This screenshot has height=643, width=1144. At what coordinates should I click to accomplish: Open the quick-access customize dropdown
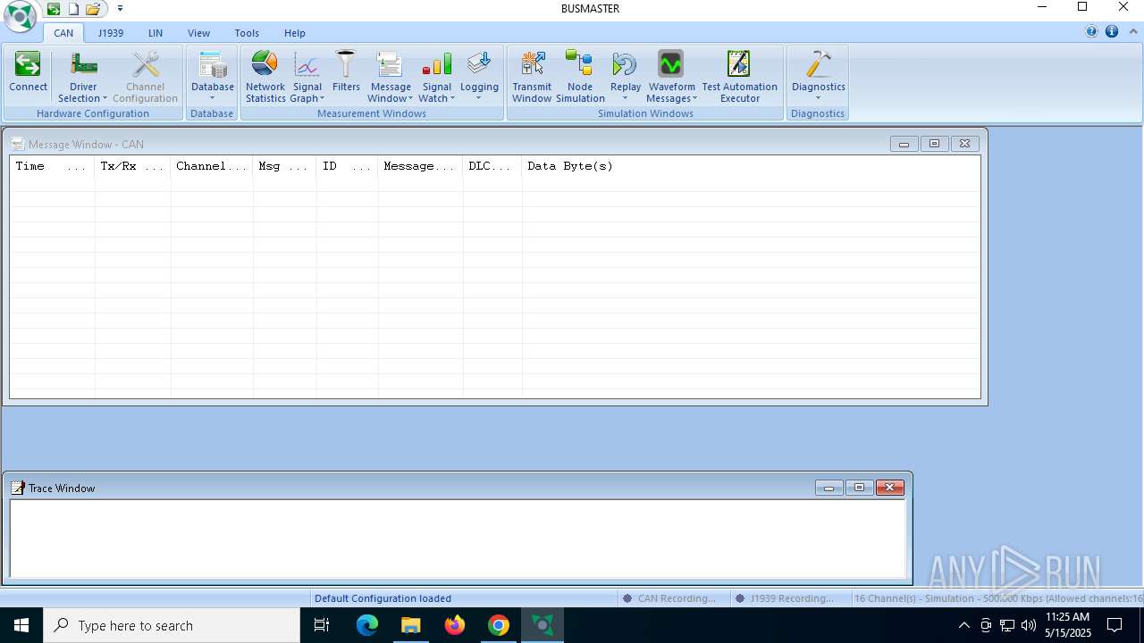[120, 9]
